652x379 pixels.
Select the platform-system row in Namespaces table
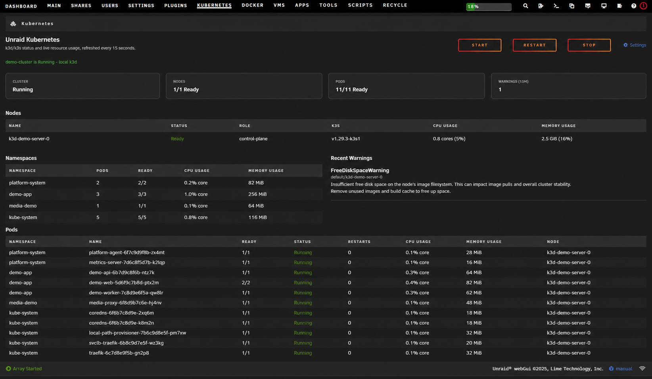coord(164,183)
